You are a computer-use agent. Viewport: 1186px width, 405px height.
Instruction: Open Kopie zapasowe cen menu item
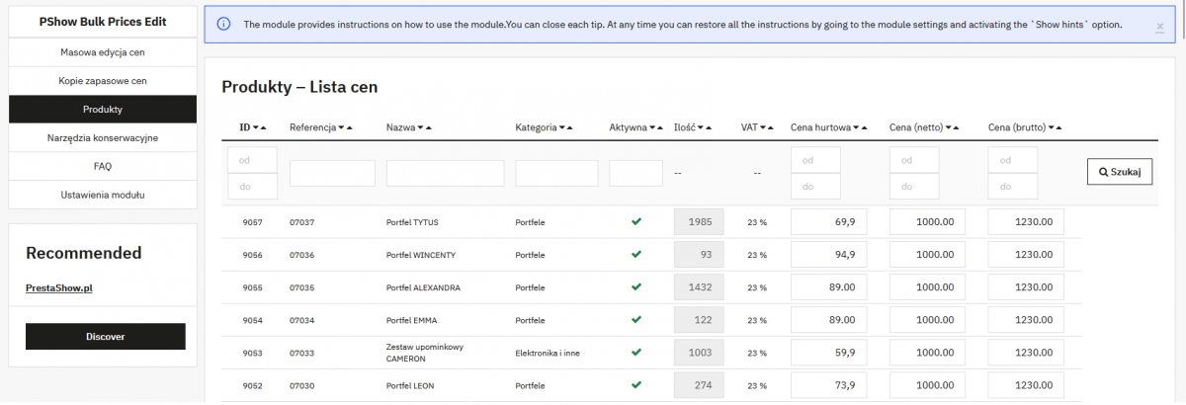click(x=103, y=80)
